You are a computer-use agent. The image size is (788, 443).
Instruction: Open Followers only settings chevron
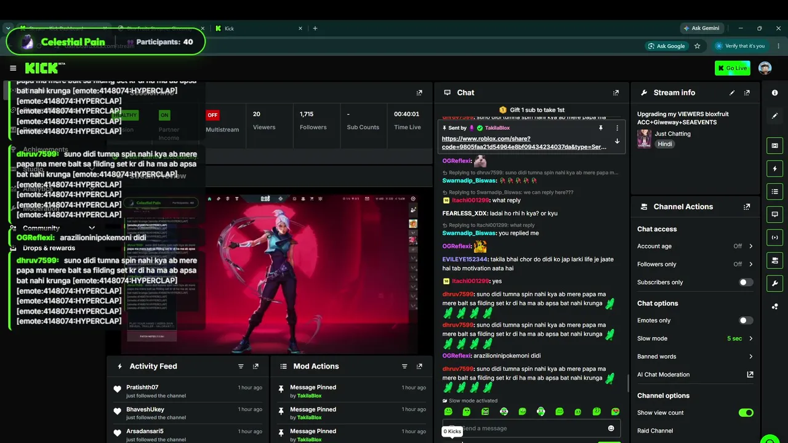click(750, 264)
